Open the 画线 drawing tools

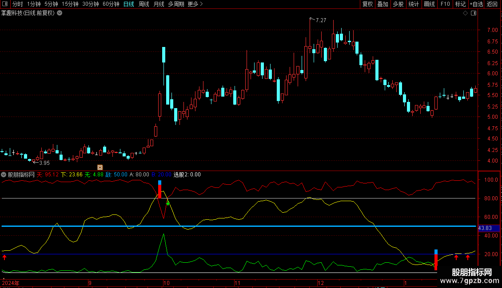tap(429, 4)
